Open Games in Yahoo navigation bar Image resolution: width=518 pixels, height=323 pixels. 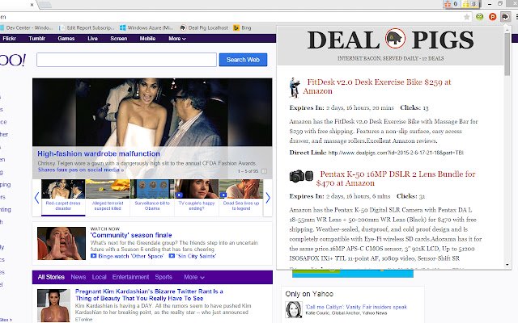(x=66, y=39)
